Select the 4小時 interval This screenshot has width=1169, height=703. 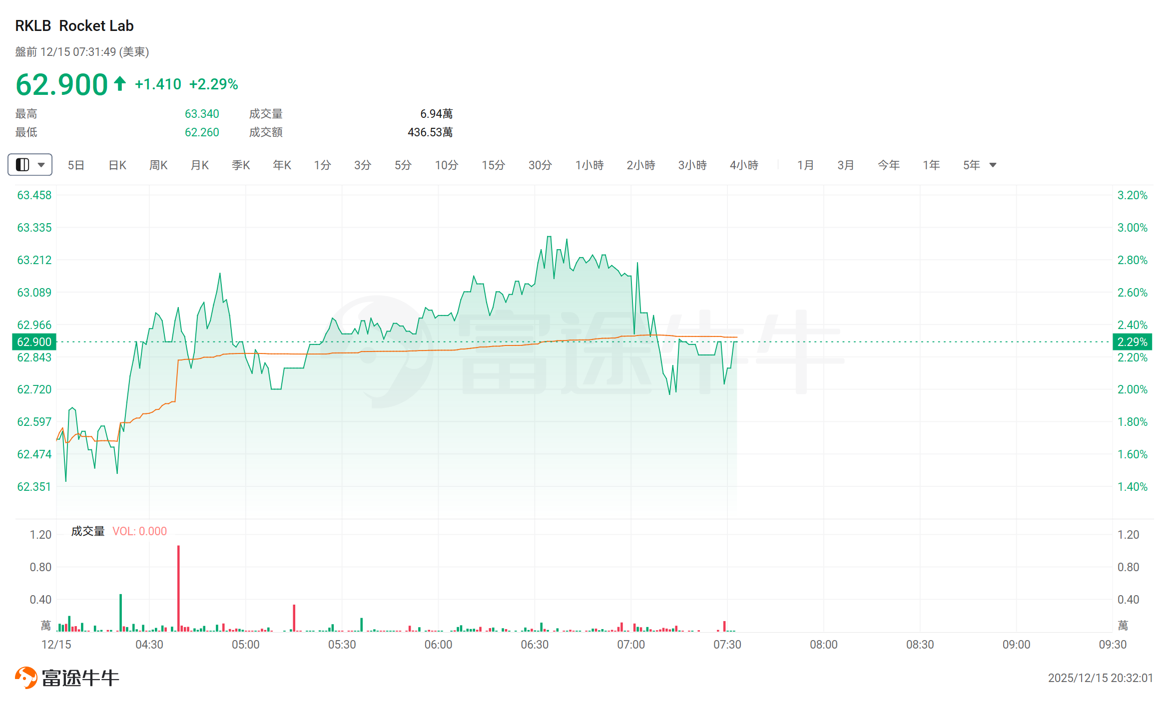(x=744, y=165)
